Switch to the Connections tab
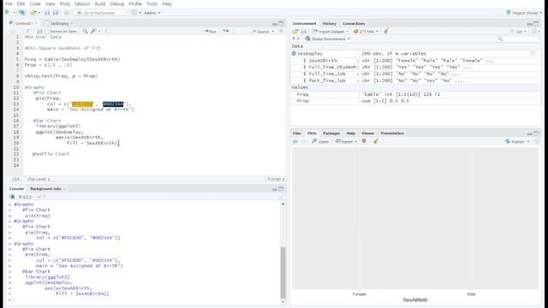This screenshot has height=308, width=548. tap(354, 23)
